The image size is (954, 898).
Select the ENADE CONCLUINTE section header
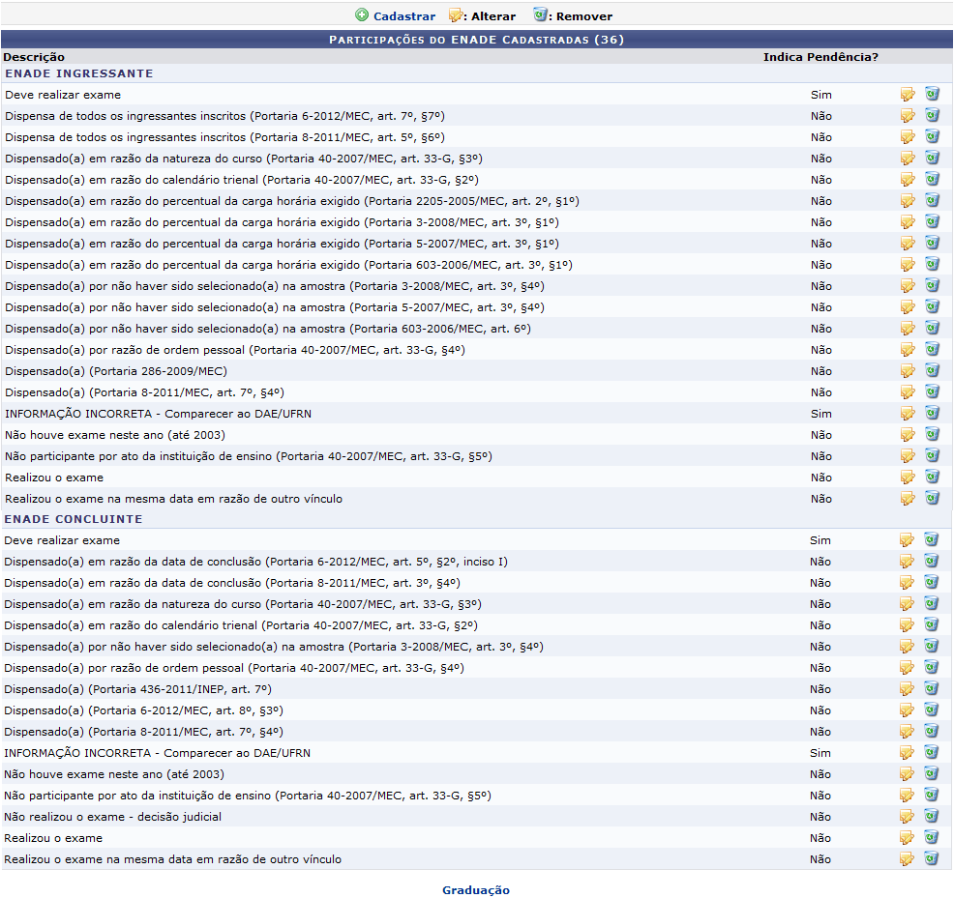tap(74, 519)
